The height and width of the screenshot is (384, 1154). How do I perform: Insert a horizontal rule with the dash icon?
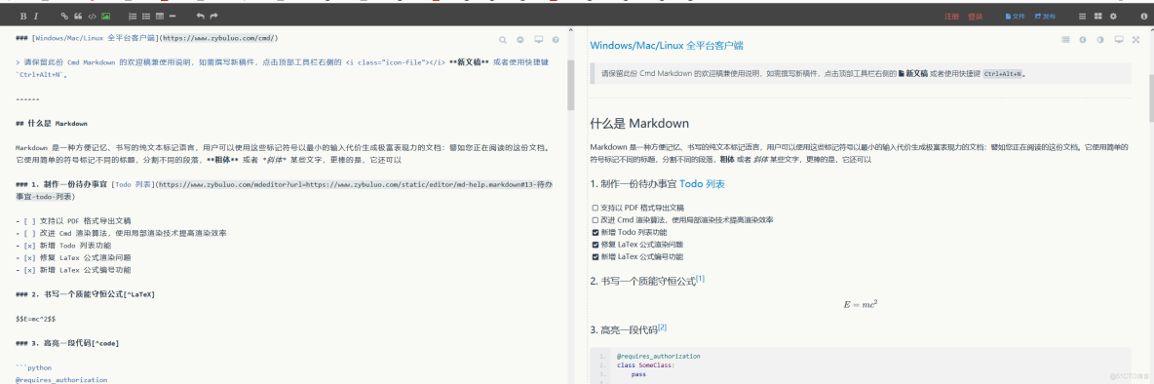[x=173, y=16]
